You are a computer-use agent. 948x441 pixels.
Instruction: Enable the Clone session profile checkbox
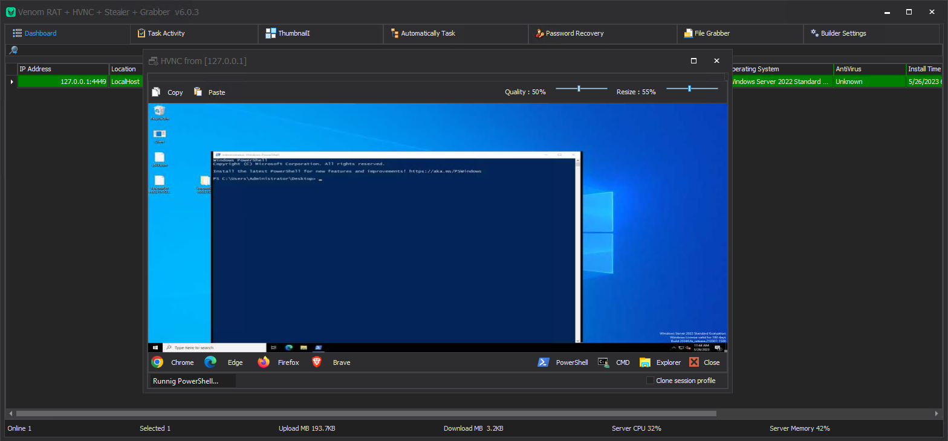coord(650,381)
